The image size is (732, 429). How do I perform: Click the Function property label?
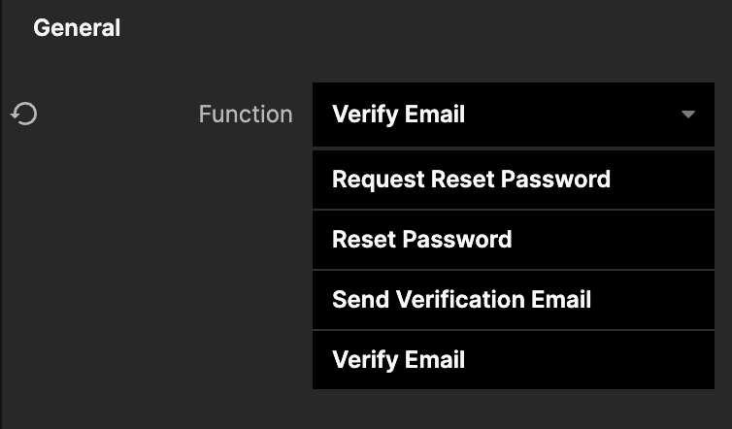coord(245,115)
